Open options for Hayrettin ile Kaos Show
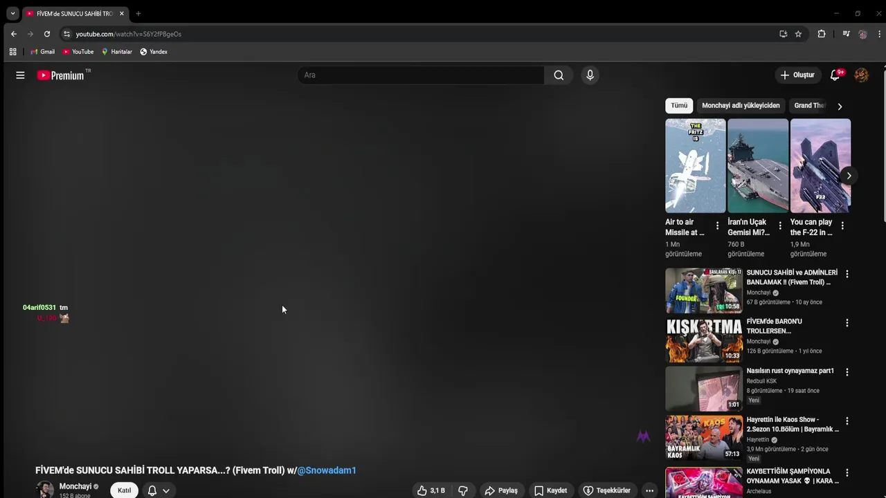 click(x=847, y=421)
